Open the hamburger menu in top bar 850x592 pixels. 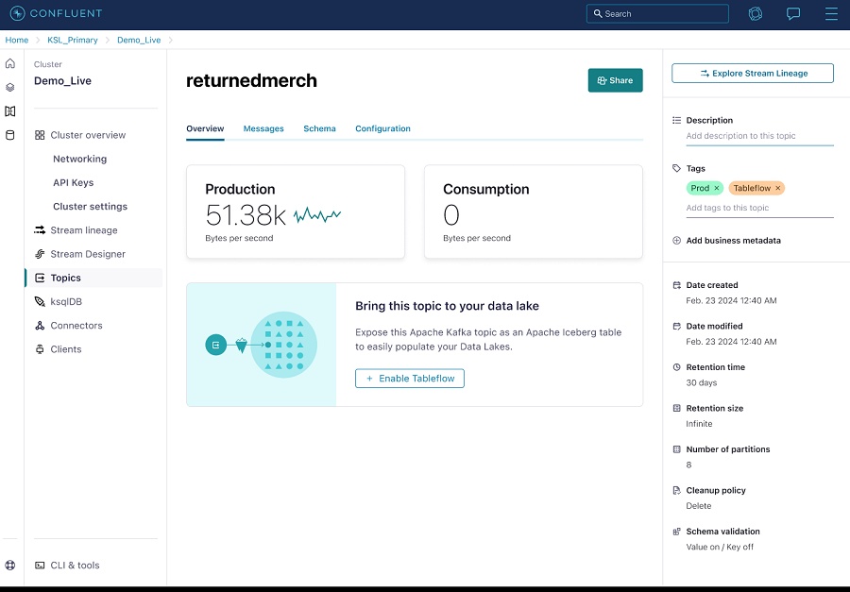click(831, 14)
